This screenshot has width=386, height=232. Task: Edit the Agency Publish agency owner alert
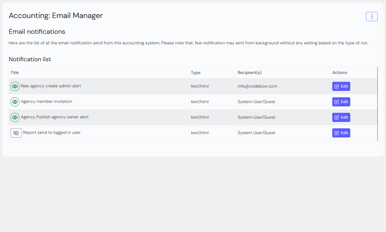pos(341,117)
